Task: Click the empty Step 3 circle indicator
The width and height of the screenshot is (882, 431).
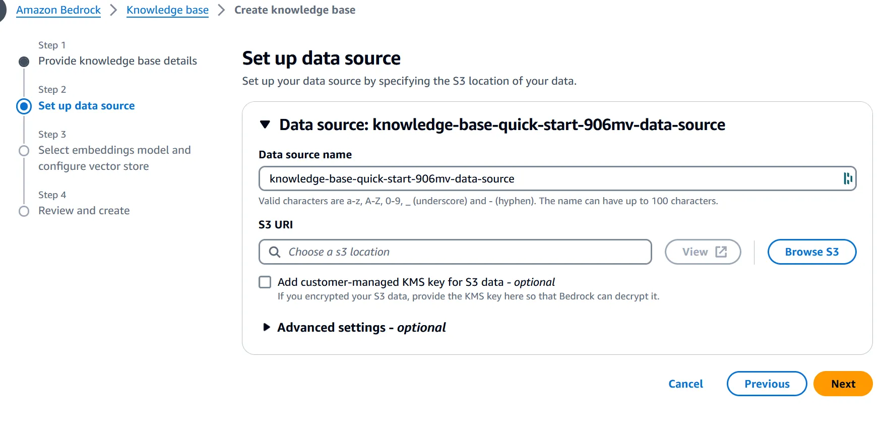Action: click(x=24, y=150)
